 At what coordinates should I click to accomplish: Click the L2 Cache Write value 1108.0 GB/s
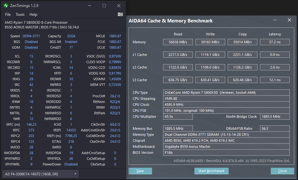(210, 67)
